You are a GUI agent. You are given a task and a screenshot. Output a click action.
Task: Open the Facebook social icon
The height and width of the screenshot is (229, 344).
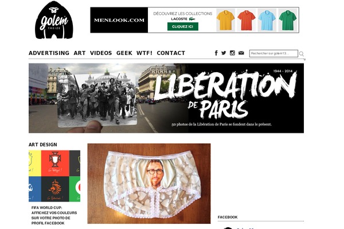[216, 53]
